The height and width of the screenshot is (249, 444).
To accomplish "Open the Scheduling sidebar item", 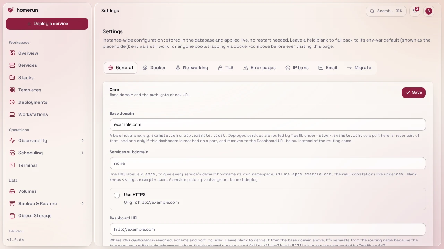I will coord(47,153).
